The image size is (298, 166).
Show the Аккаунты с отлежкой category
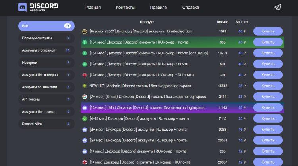[46, 50]
